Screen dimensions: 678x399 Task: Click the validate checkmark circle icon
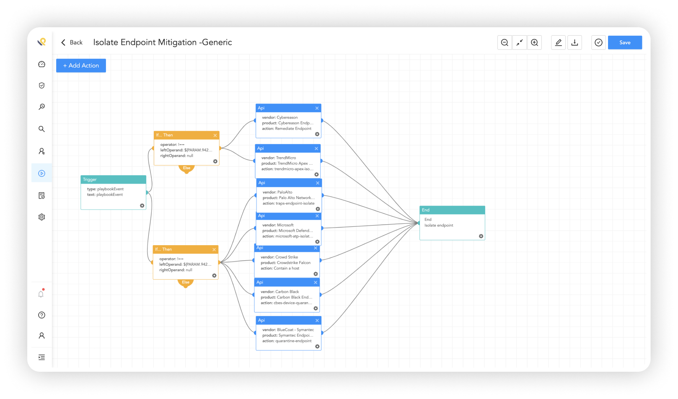tap(599, 42)
